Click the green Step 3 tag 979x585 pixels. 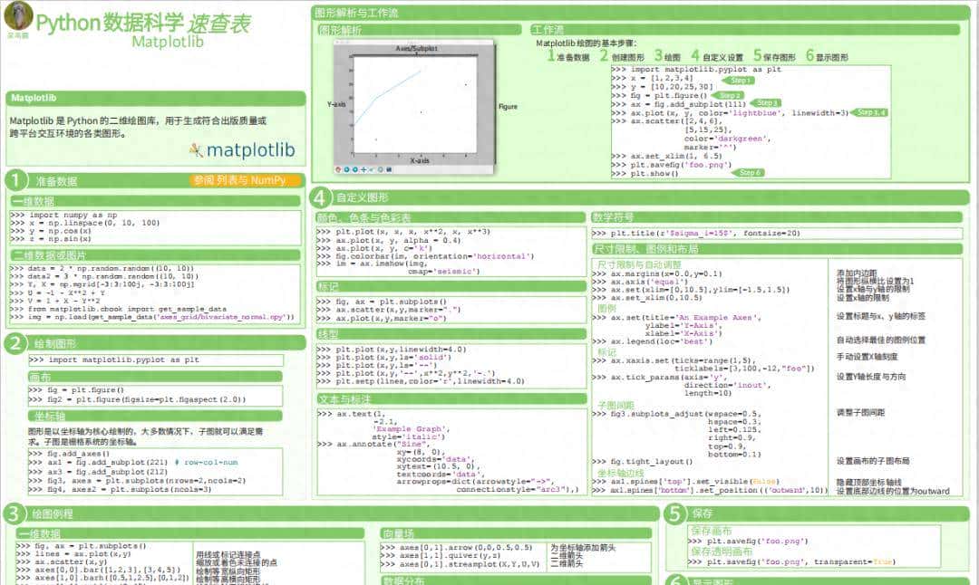point(765,103)
